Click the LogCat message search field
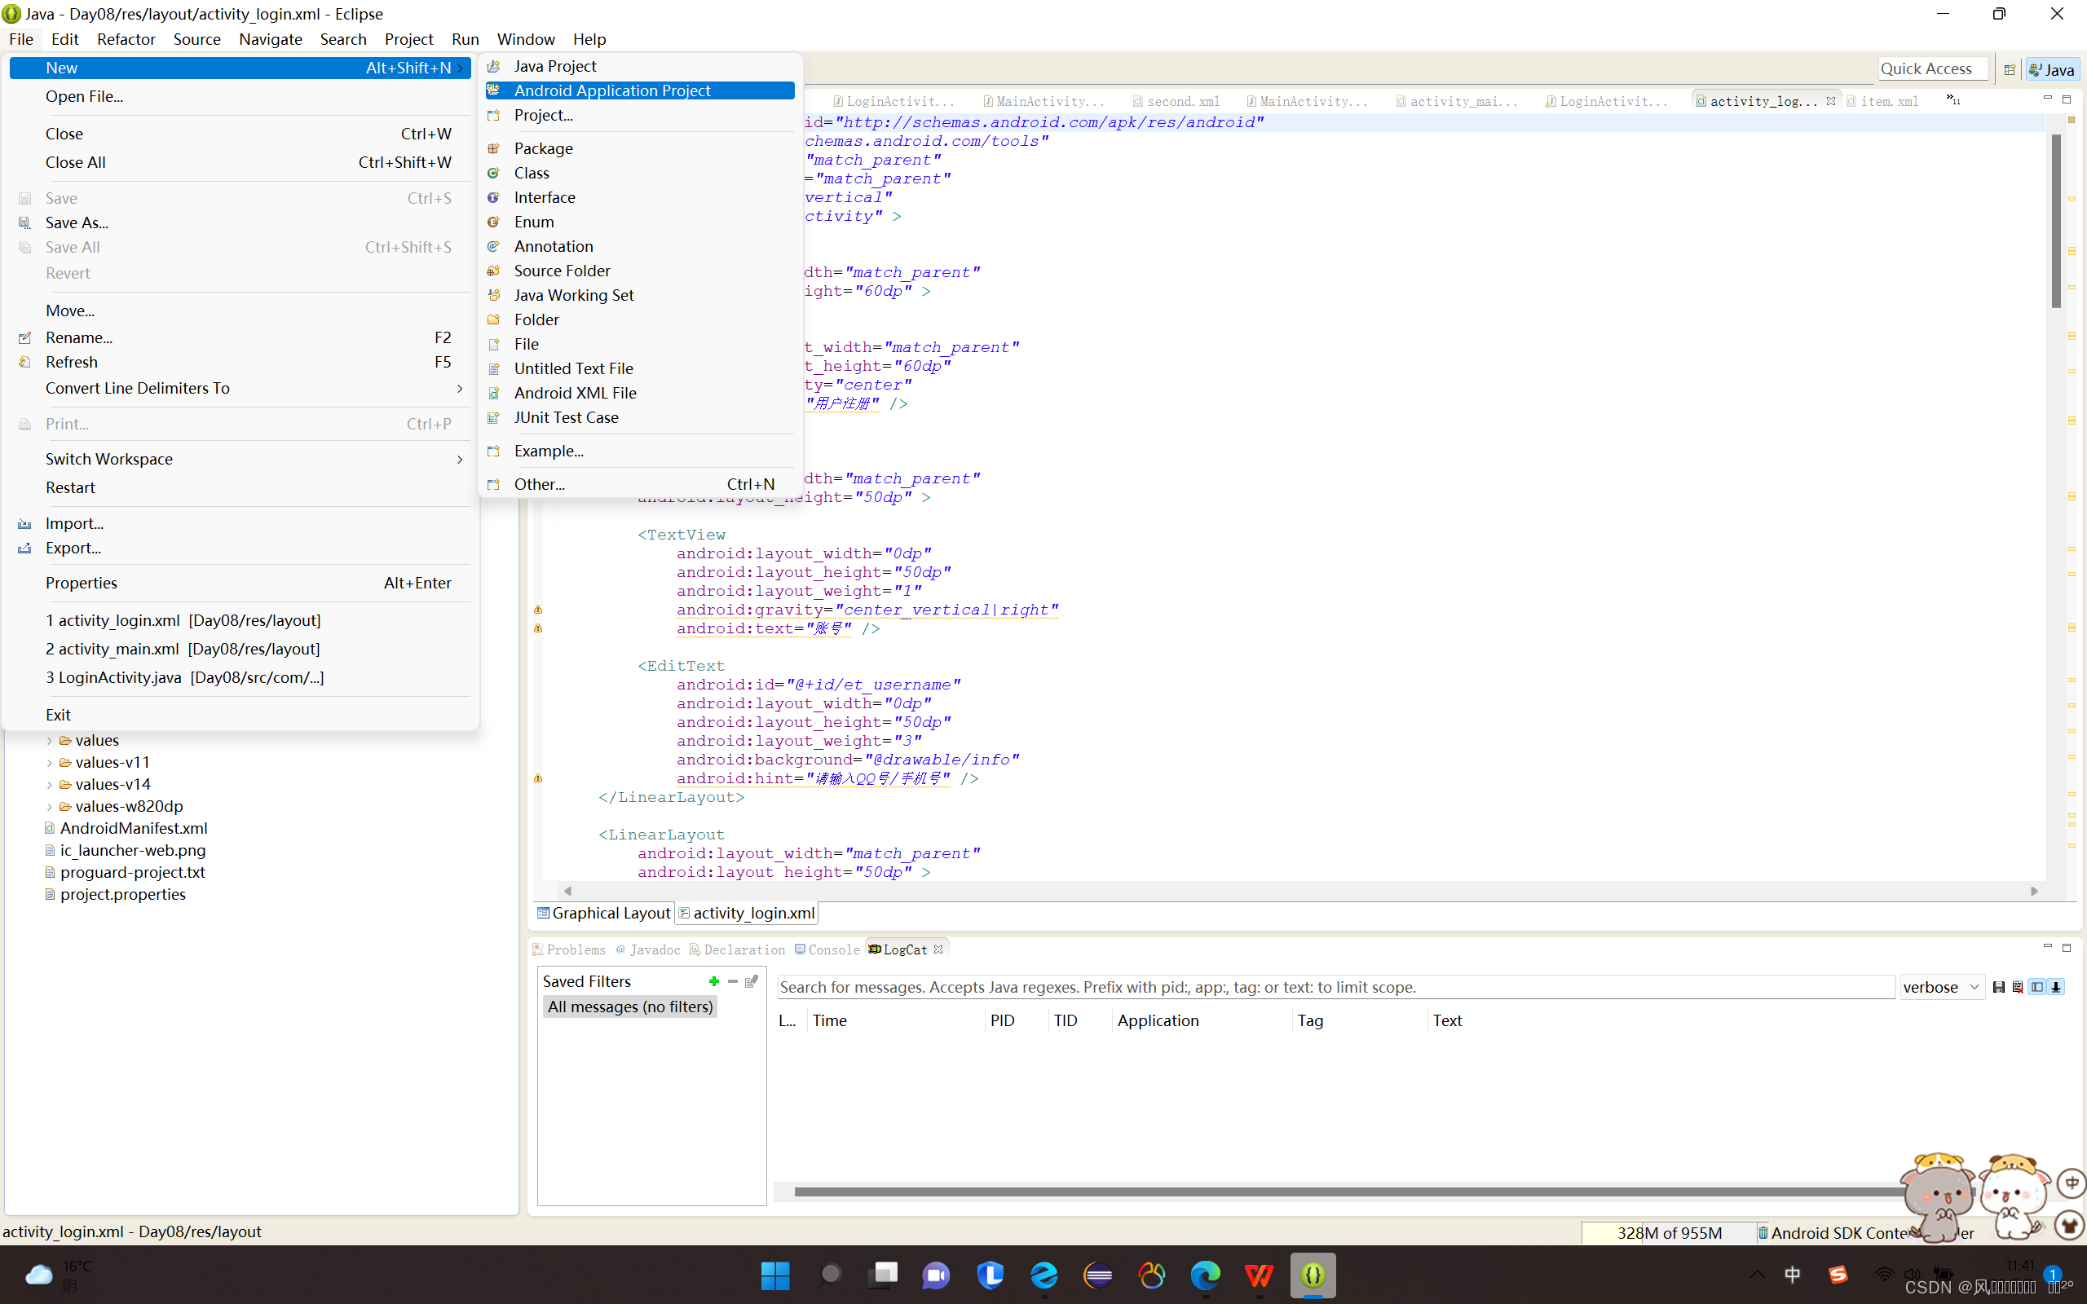2087x1304 pixels. coord(1335,987)
